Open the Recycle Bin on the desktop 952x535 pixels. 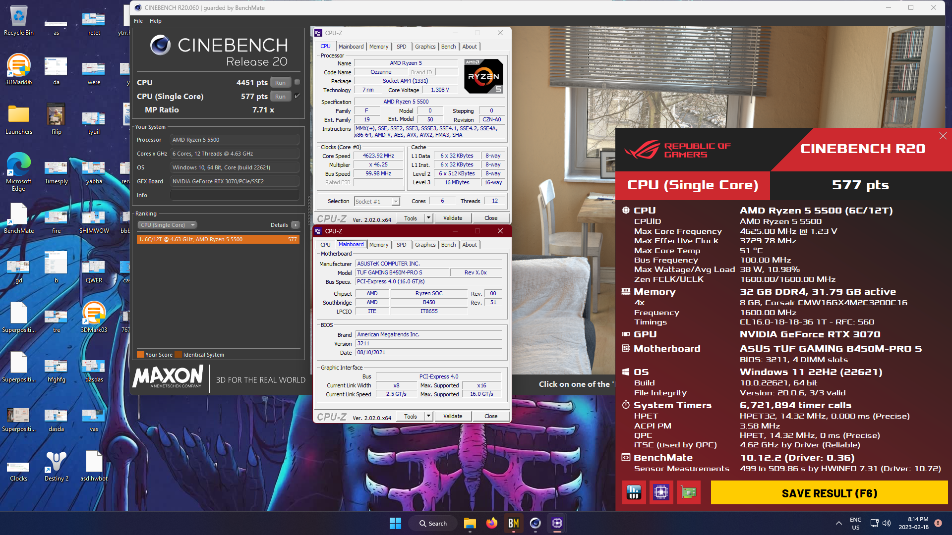(x=19, y=20)
